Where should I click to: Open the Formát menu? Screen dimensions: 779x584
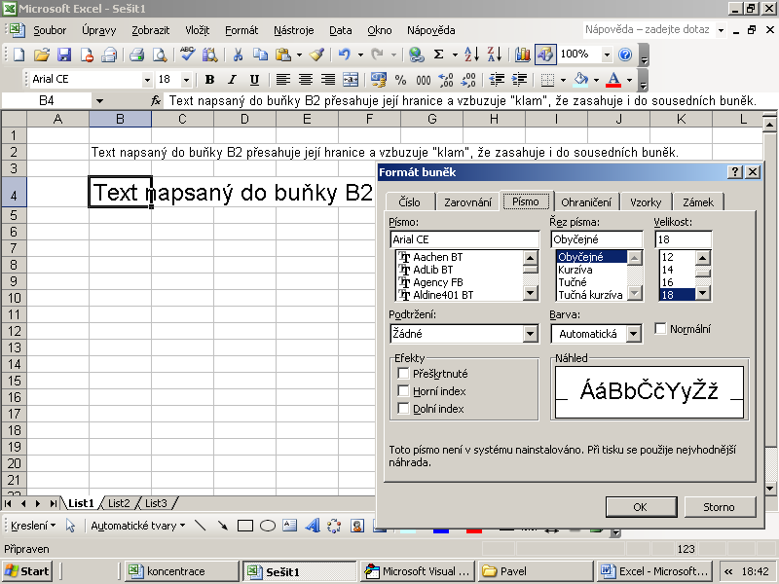click(x=241, y=30)
